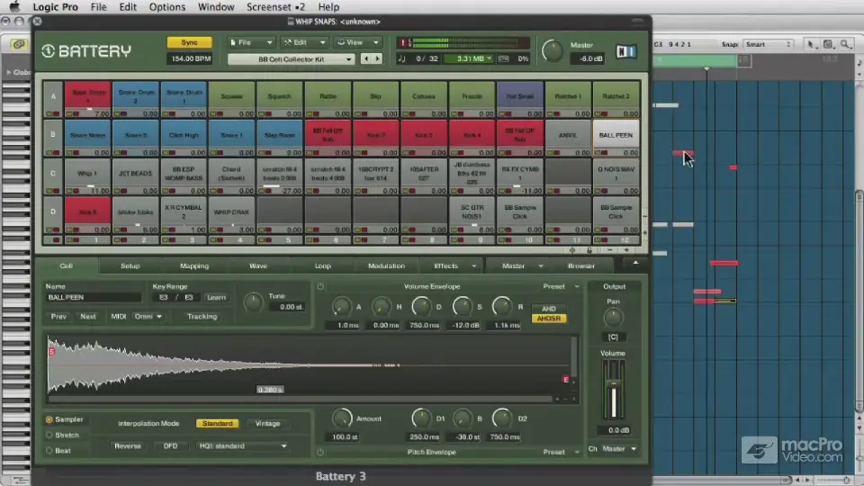This screenshot has height=486, width=864.
Task: Select the Beat radio button
Action: click(49, 451)
